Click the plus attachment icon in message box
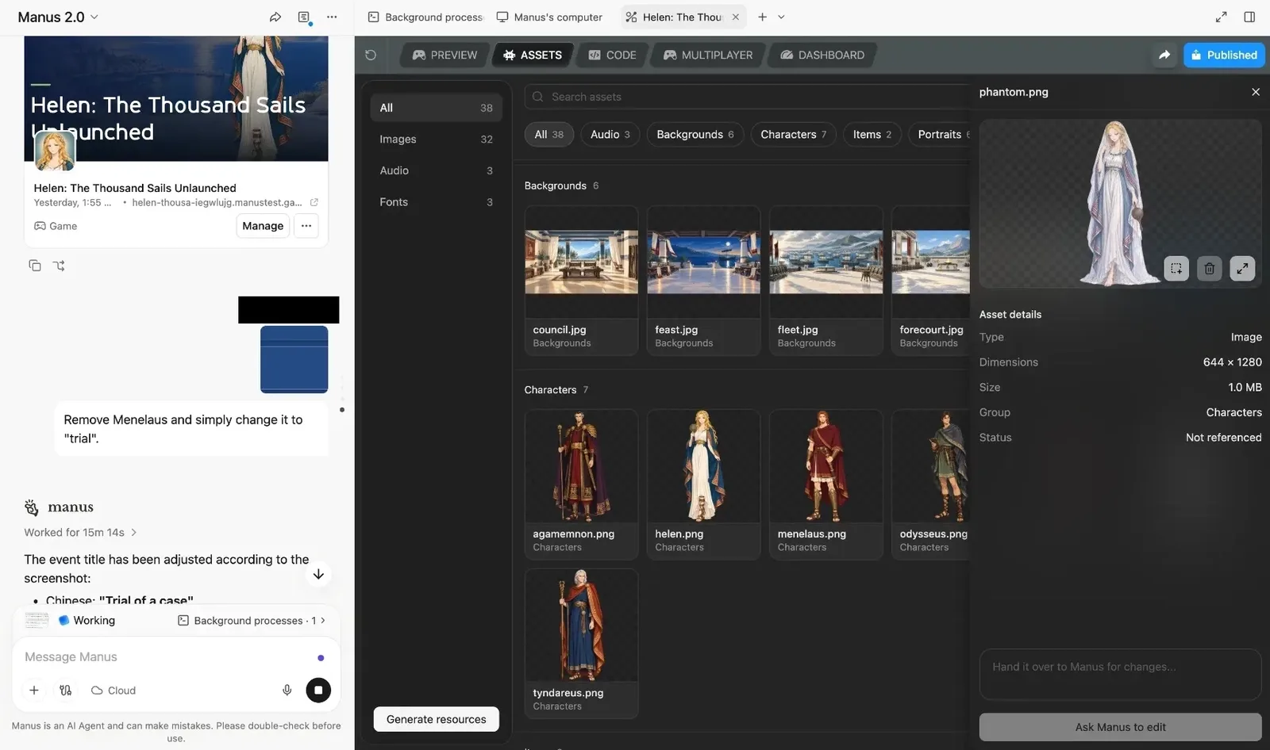The image size is (1270, 750). click(34, 691)
